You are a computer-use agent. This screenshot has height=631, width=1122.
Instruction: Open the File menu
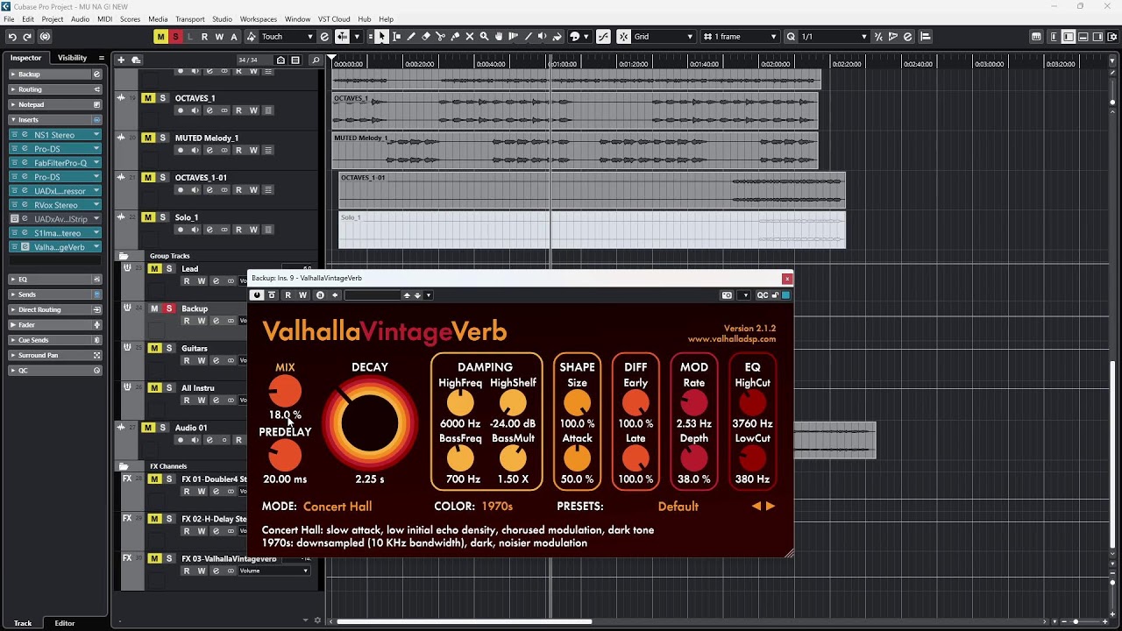9,18
